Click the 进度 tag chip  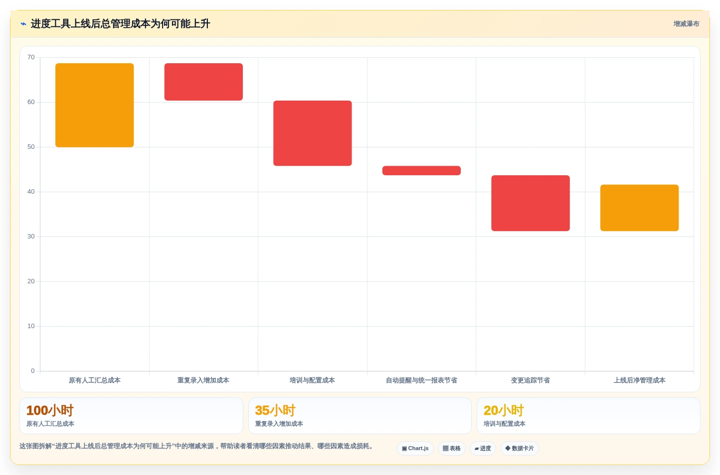coord(483,448)
